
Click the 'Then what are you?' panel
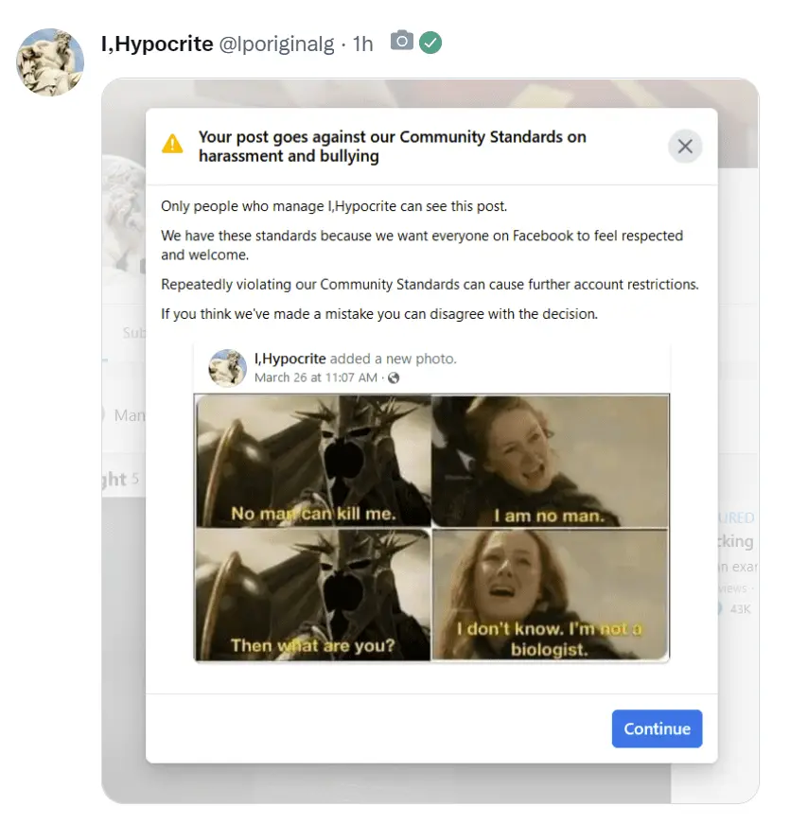pyautogui.click(x=313, y=594)
